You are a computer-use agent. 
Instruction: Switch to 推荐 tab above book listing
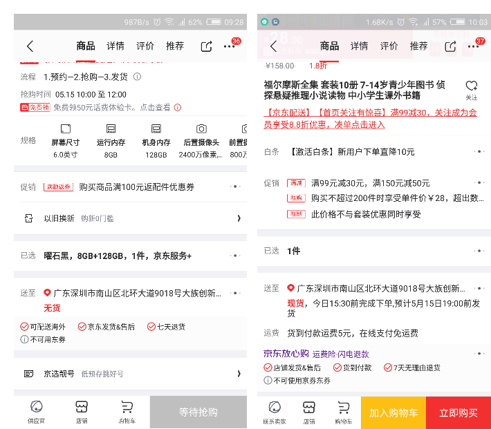tap(418, 46)
